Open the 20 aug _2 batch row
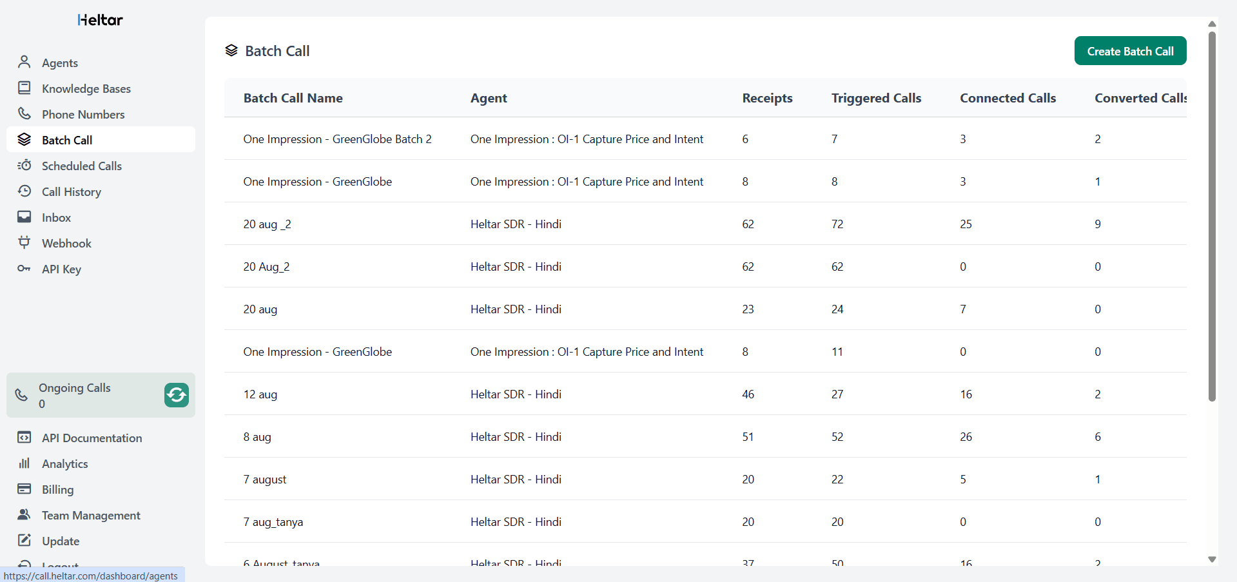Image resolution: width=1237 pixels, height=582 pixels. 267,224
